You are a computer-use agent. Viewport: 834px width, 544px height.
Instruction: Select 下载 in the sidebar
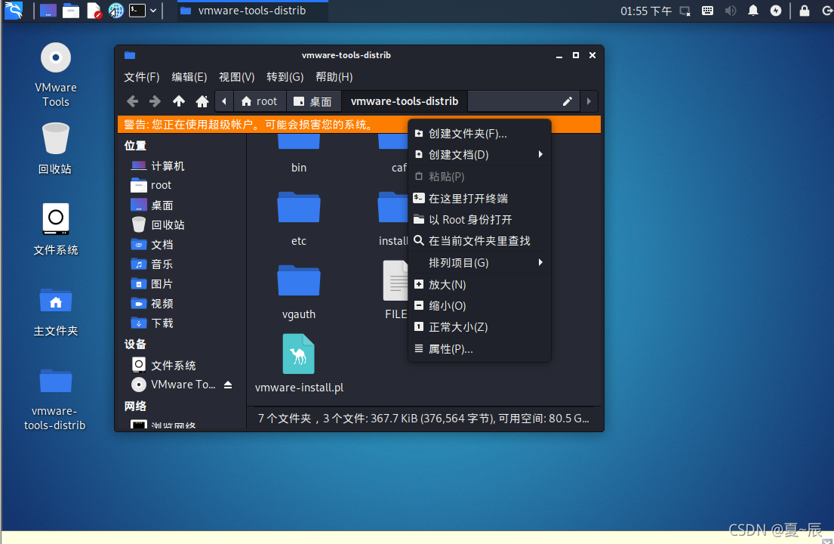[x=152, y=323]
